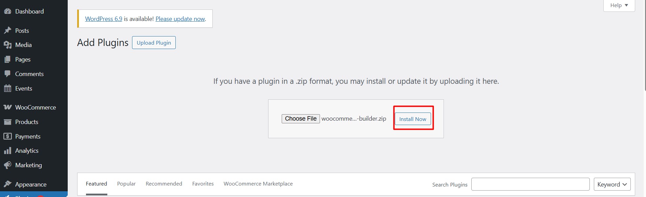This screenshot has height=197, width=646.
Task: Click the Upload Plugin button
Action: (154, 43)
